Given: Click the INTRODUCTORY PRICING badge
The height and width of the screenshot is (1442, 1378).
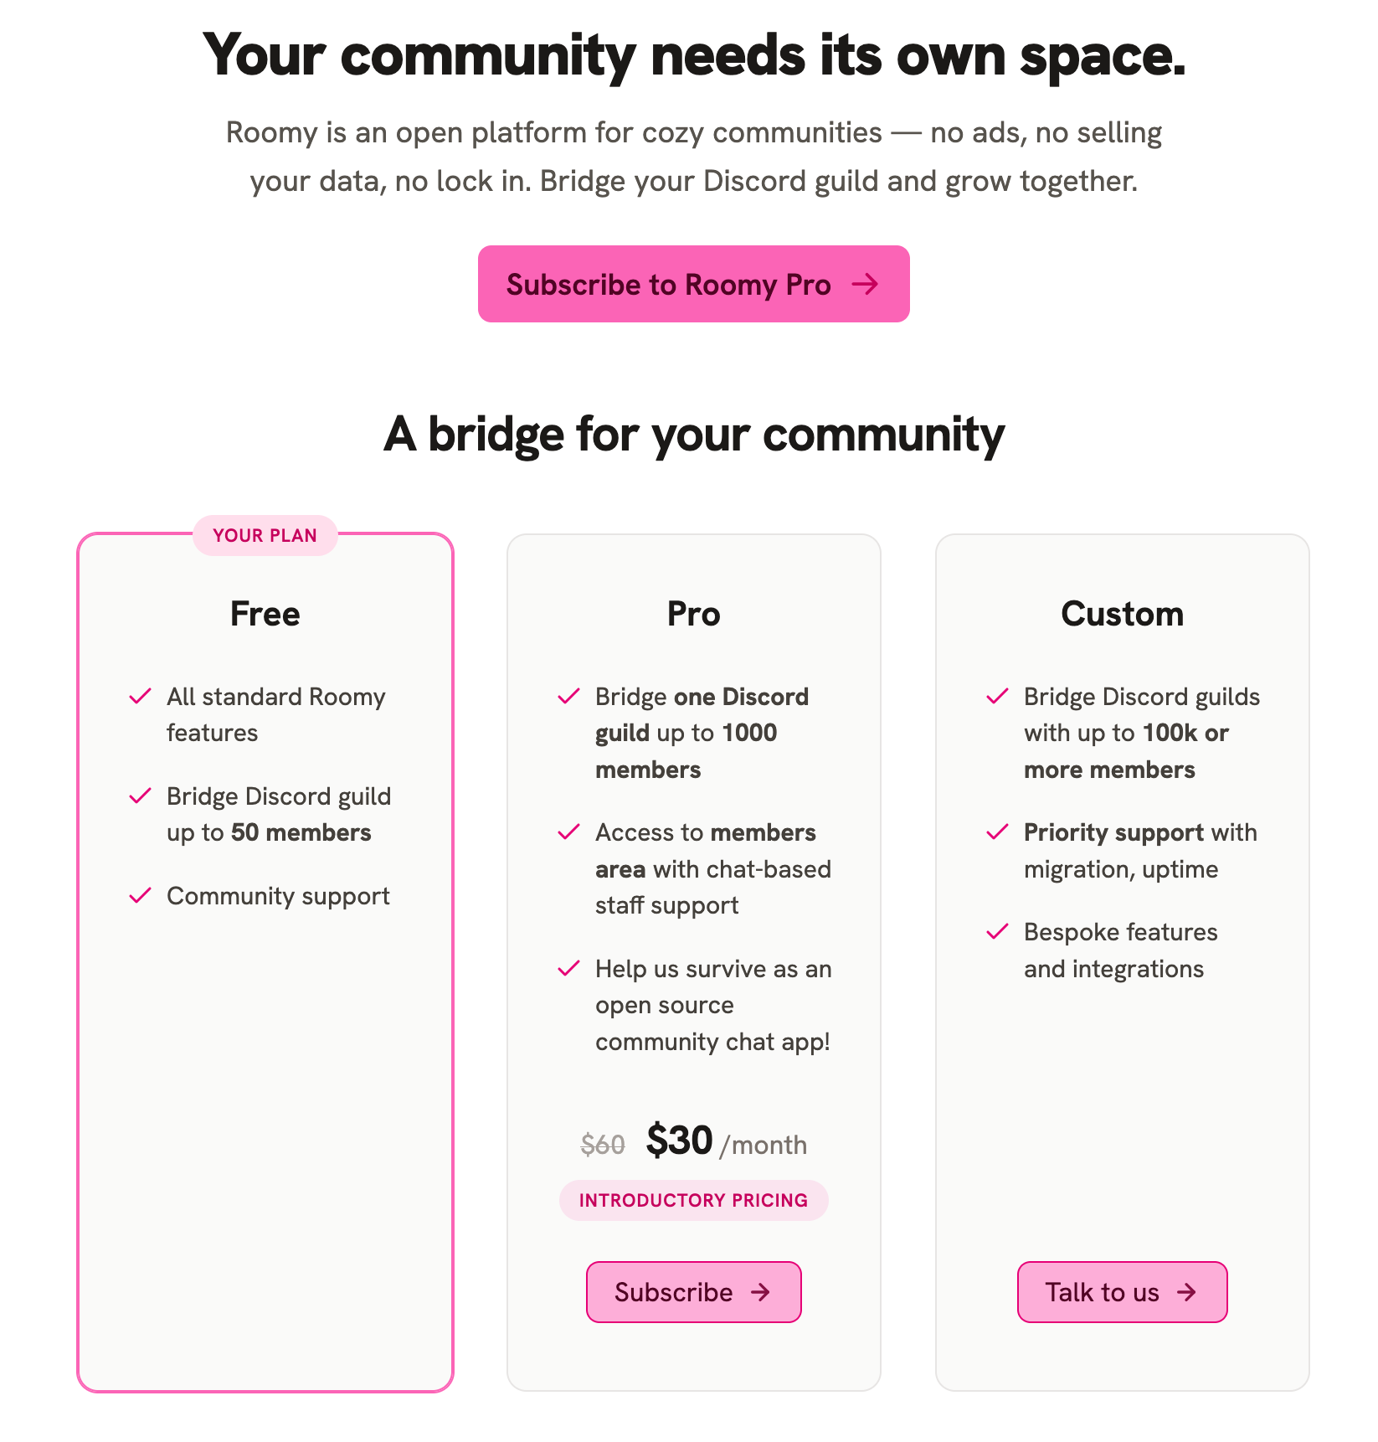Looking at the screenshot, I should pyautogui.click(x=693, y=1200).
